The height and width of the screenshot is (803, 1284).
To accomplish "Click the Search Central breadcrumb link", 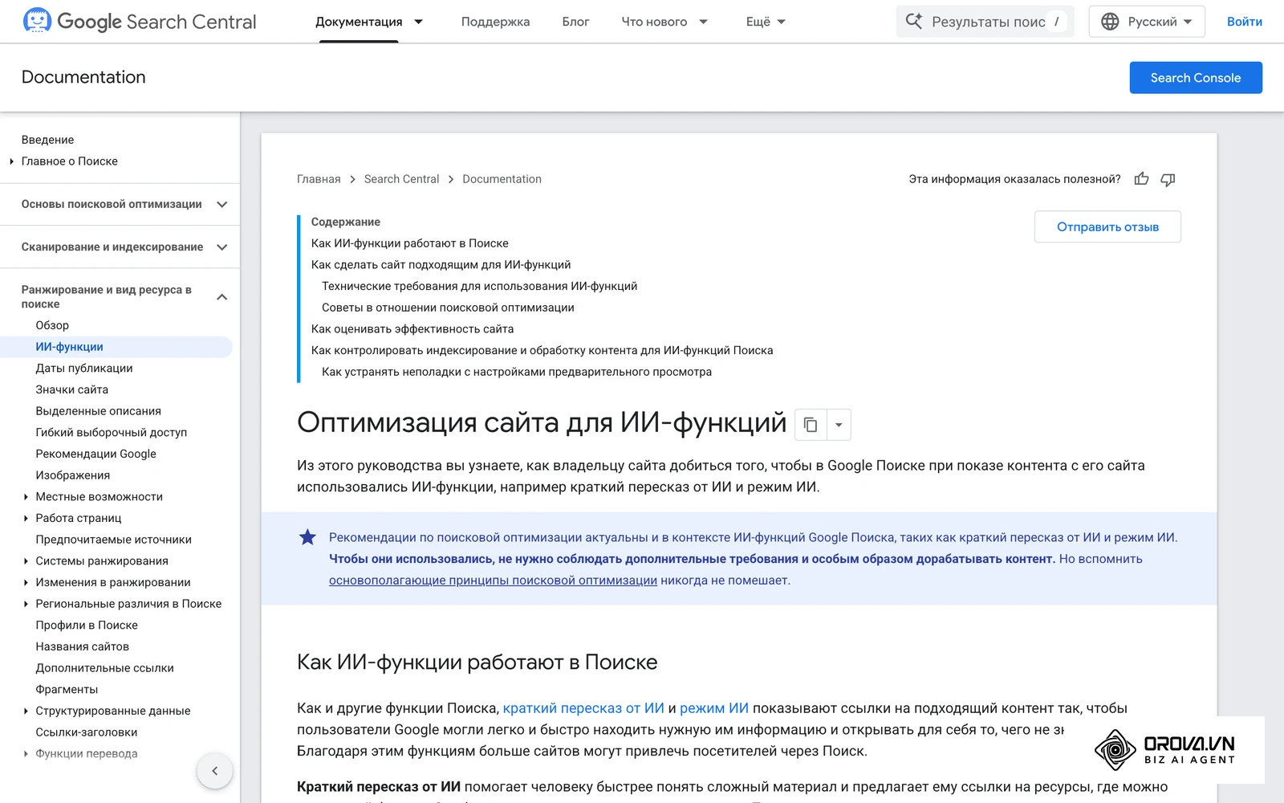I will [401, 179].
